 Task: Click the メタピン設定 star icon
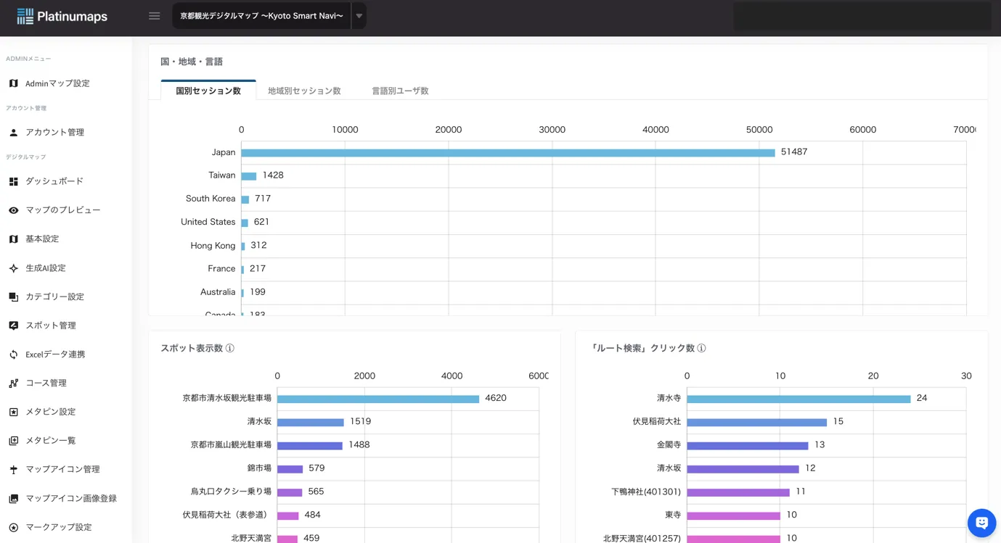[13, 412]
